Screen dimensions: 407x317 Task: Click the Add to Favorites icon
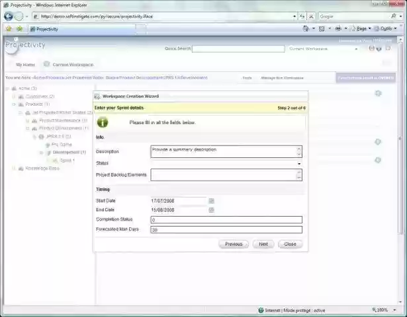tap(20, 29)
